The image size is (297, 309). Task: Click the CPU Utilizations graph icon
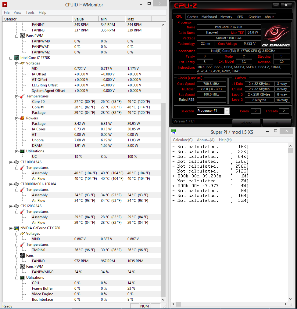point(22,151)
